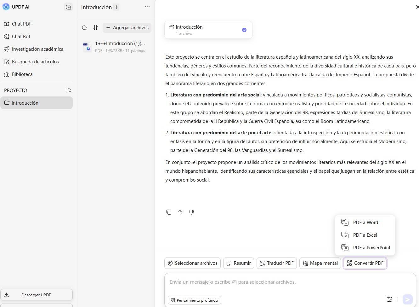Send message with arrow button
Viewport: 419px width, 307px height.
pos(408,299)
